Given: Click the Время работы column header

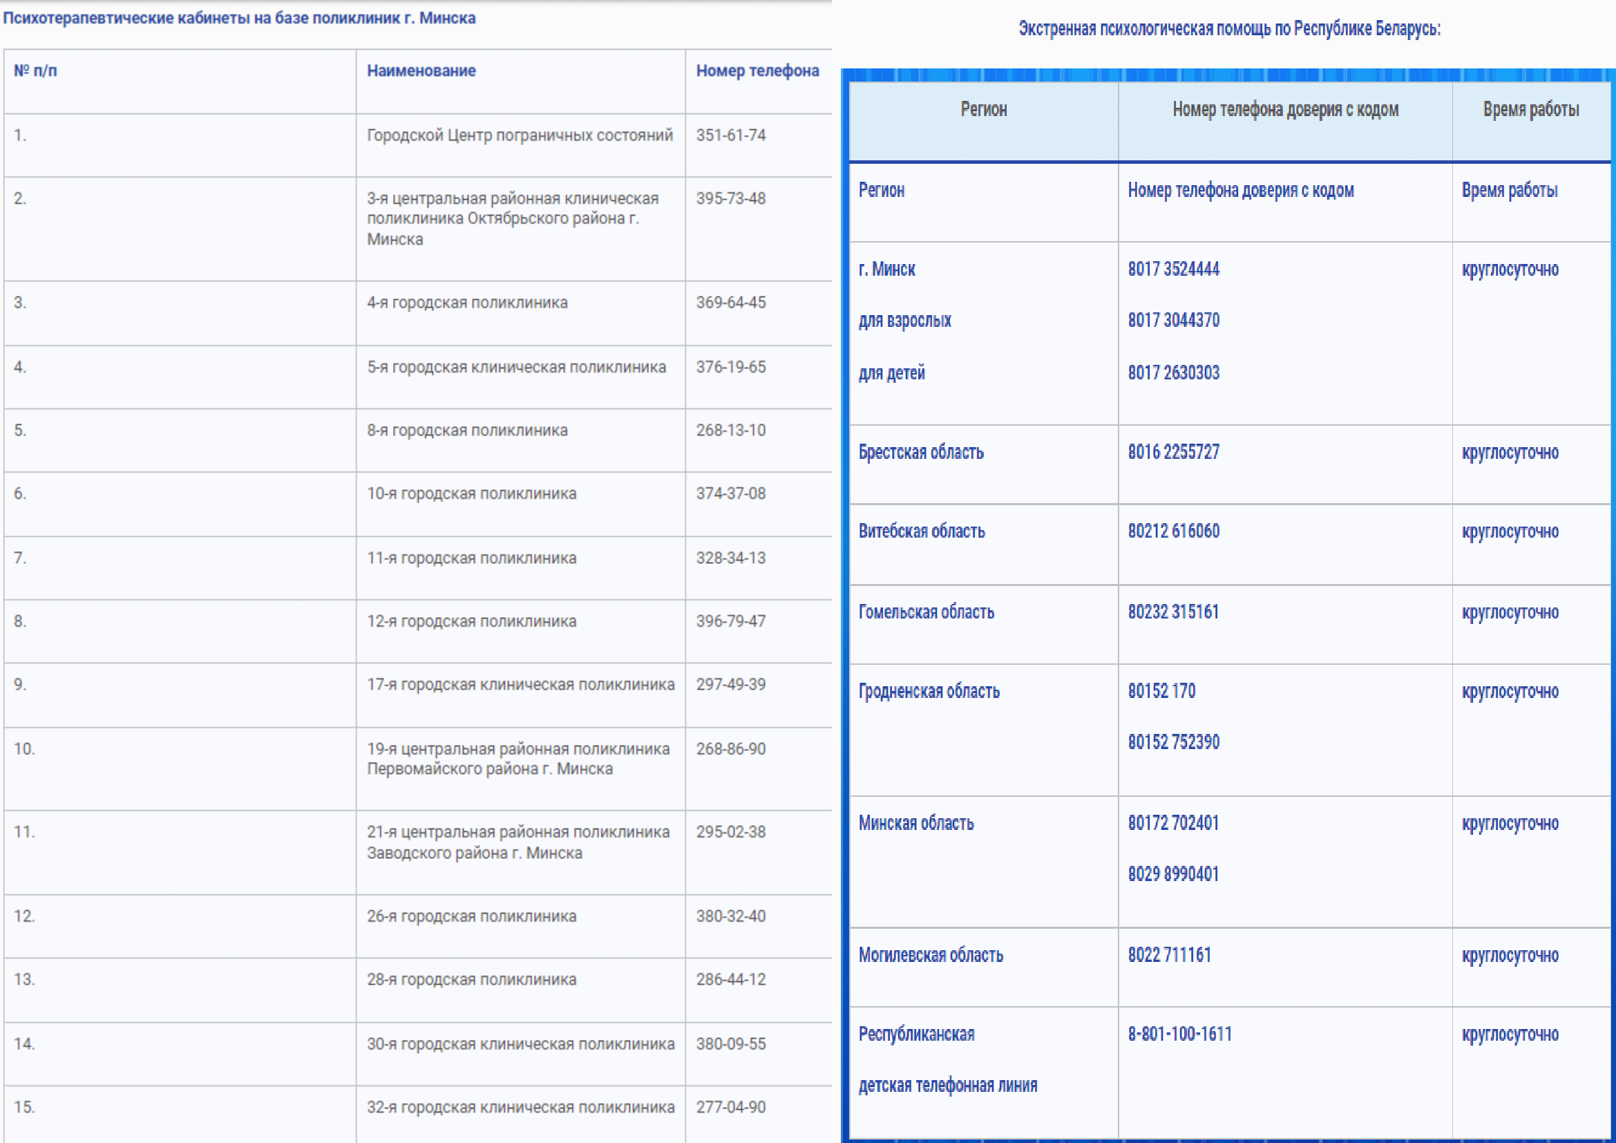Looking at the screenshot, I should coord(1531,109).
